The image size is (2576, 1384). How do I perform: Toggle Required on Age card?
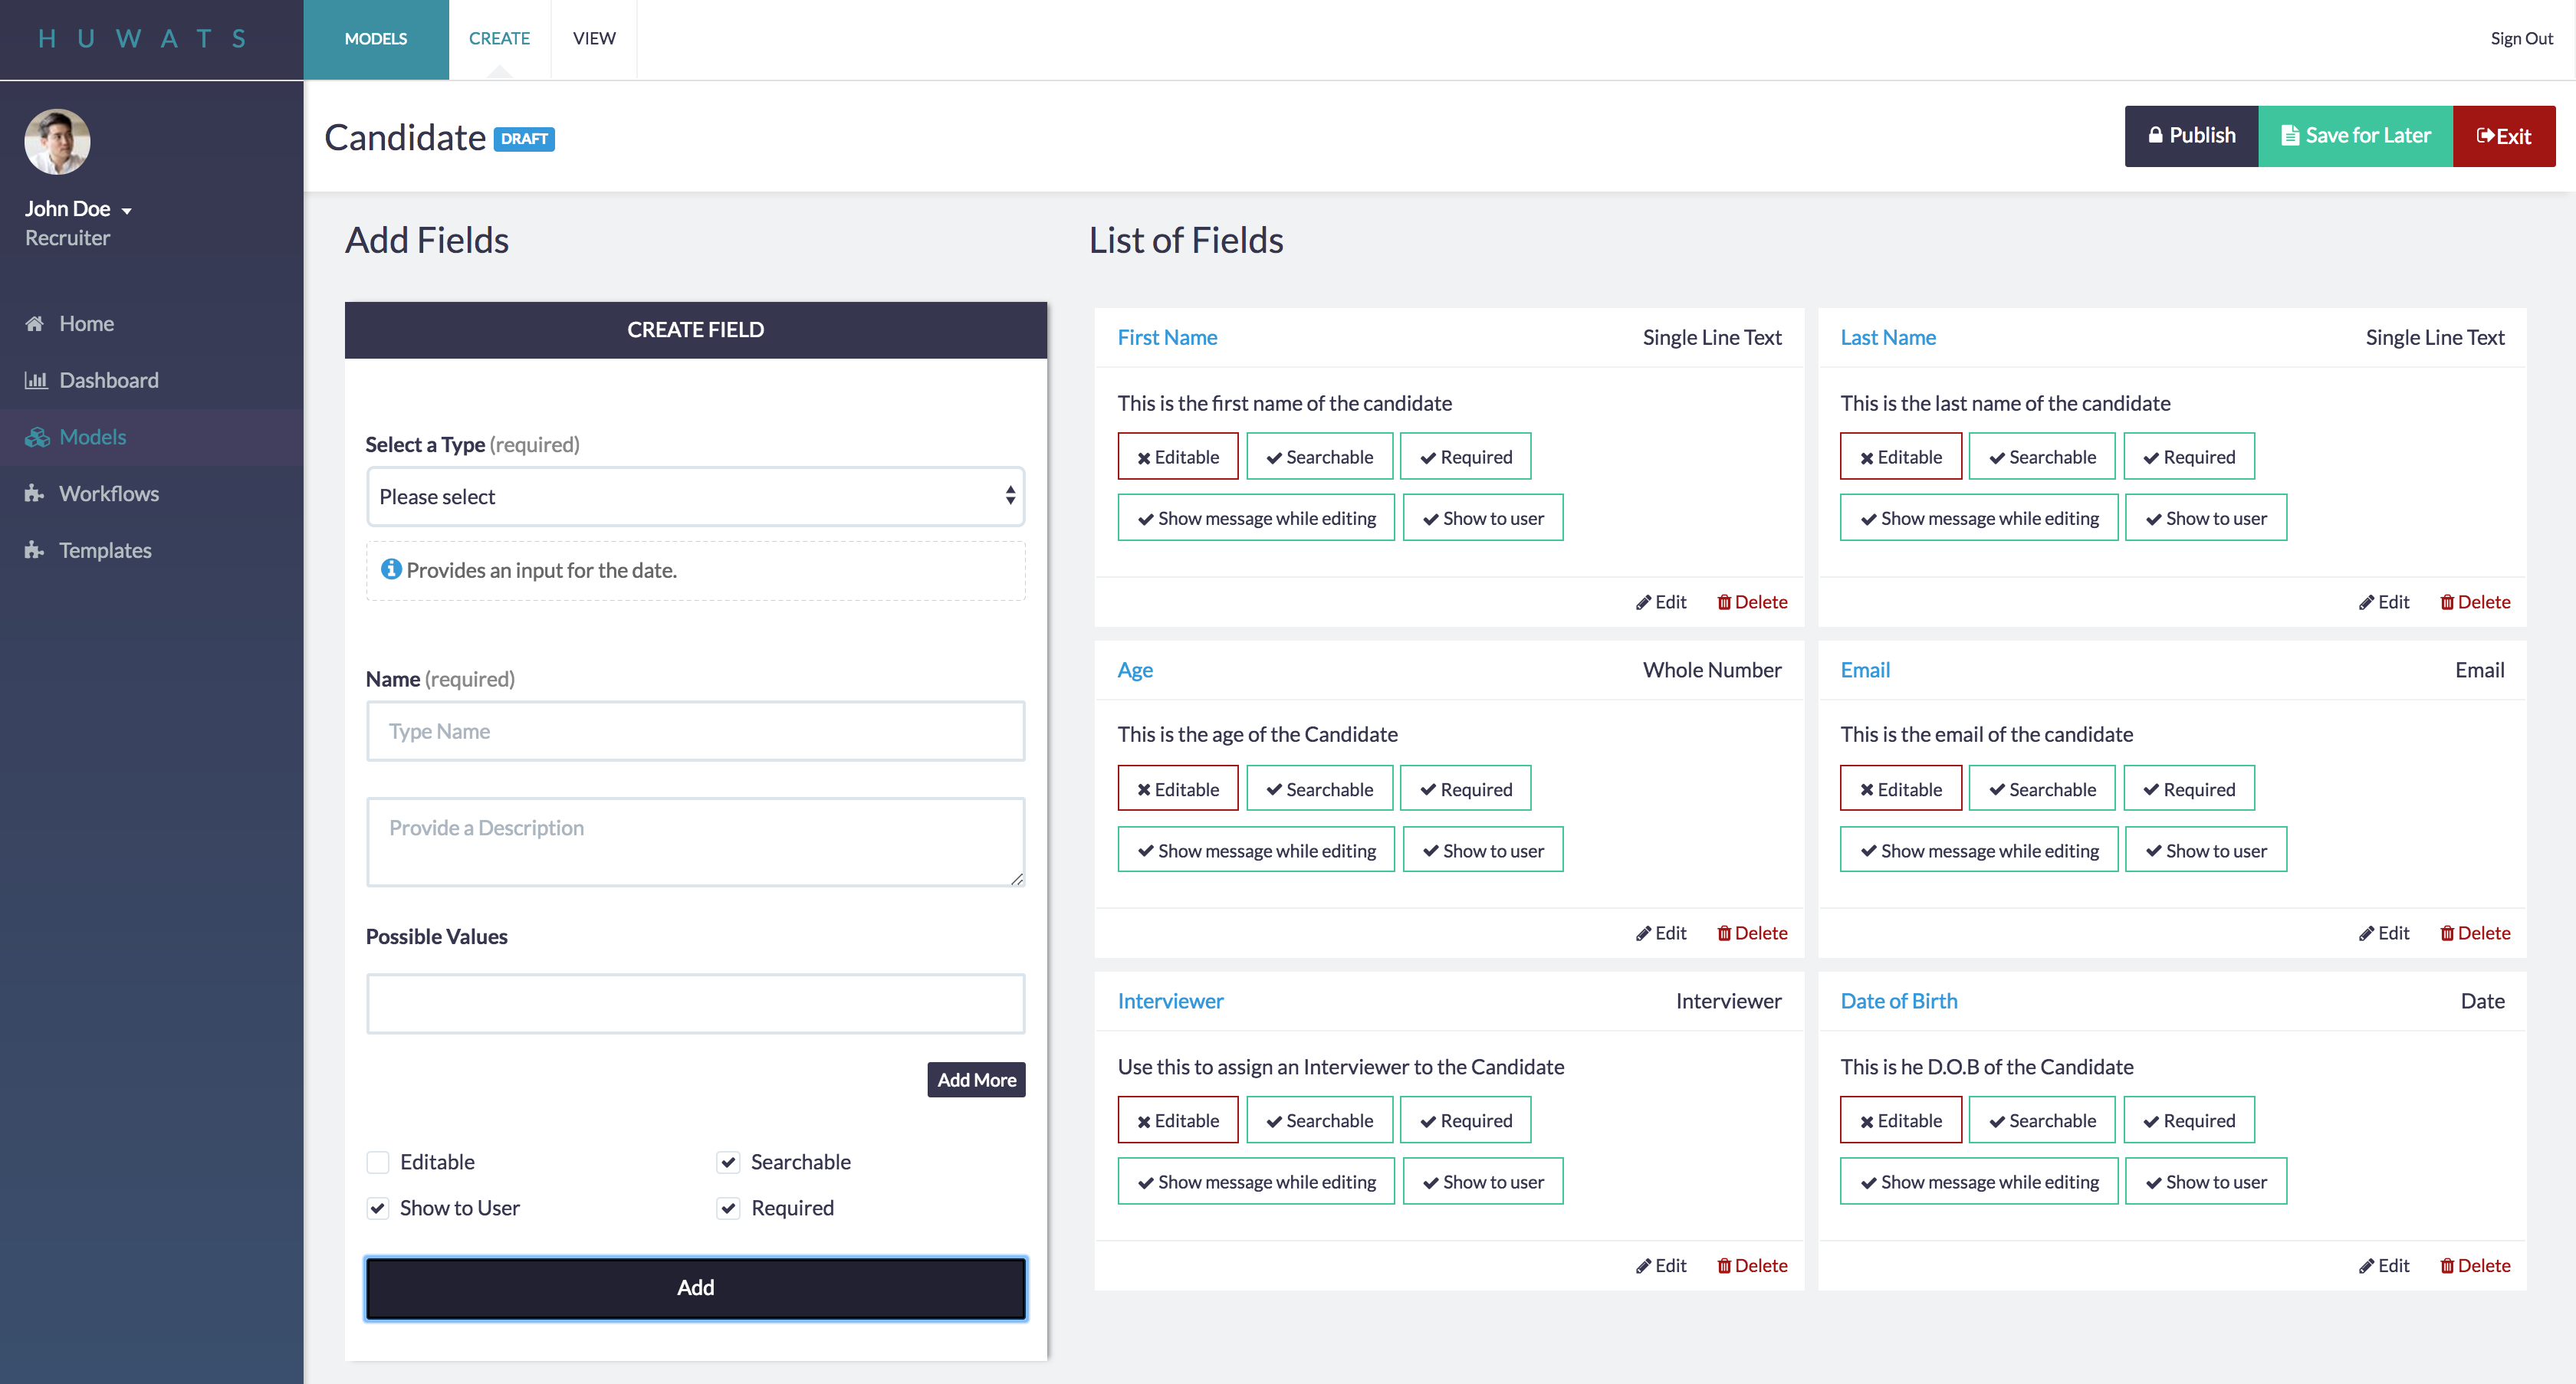point(1465,789)
